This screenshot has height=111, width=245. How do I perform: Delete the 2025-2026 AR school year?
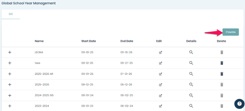[222, 74]
